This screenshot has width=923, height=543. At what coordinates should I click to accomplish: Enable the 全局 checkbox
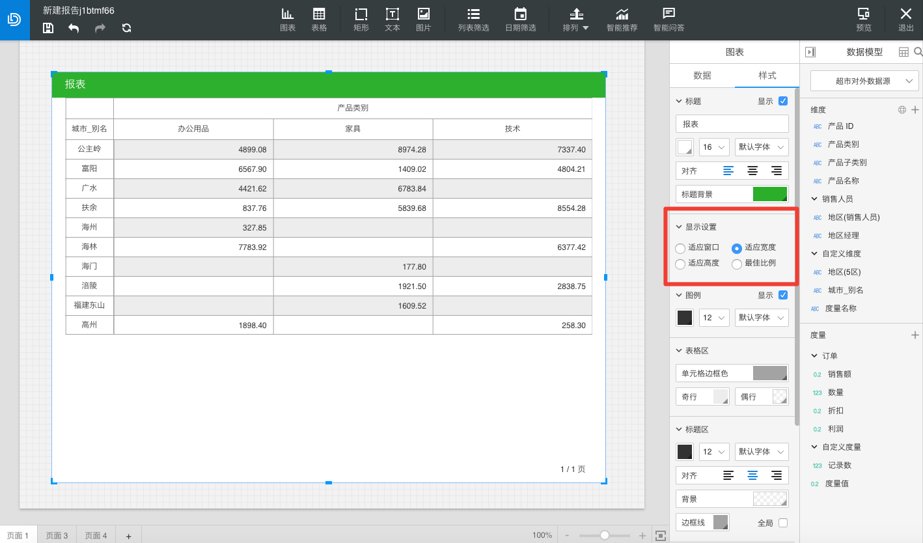click(x=783, y=523)
